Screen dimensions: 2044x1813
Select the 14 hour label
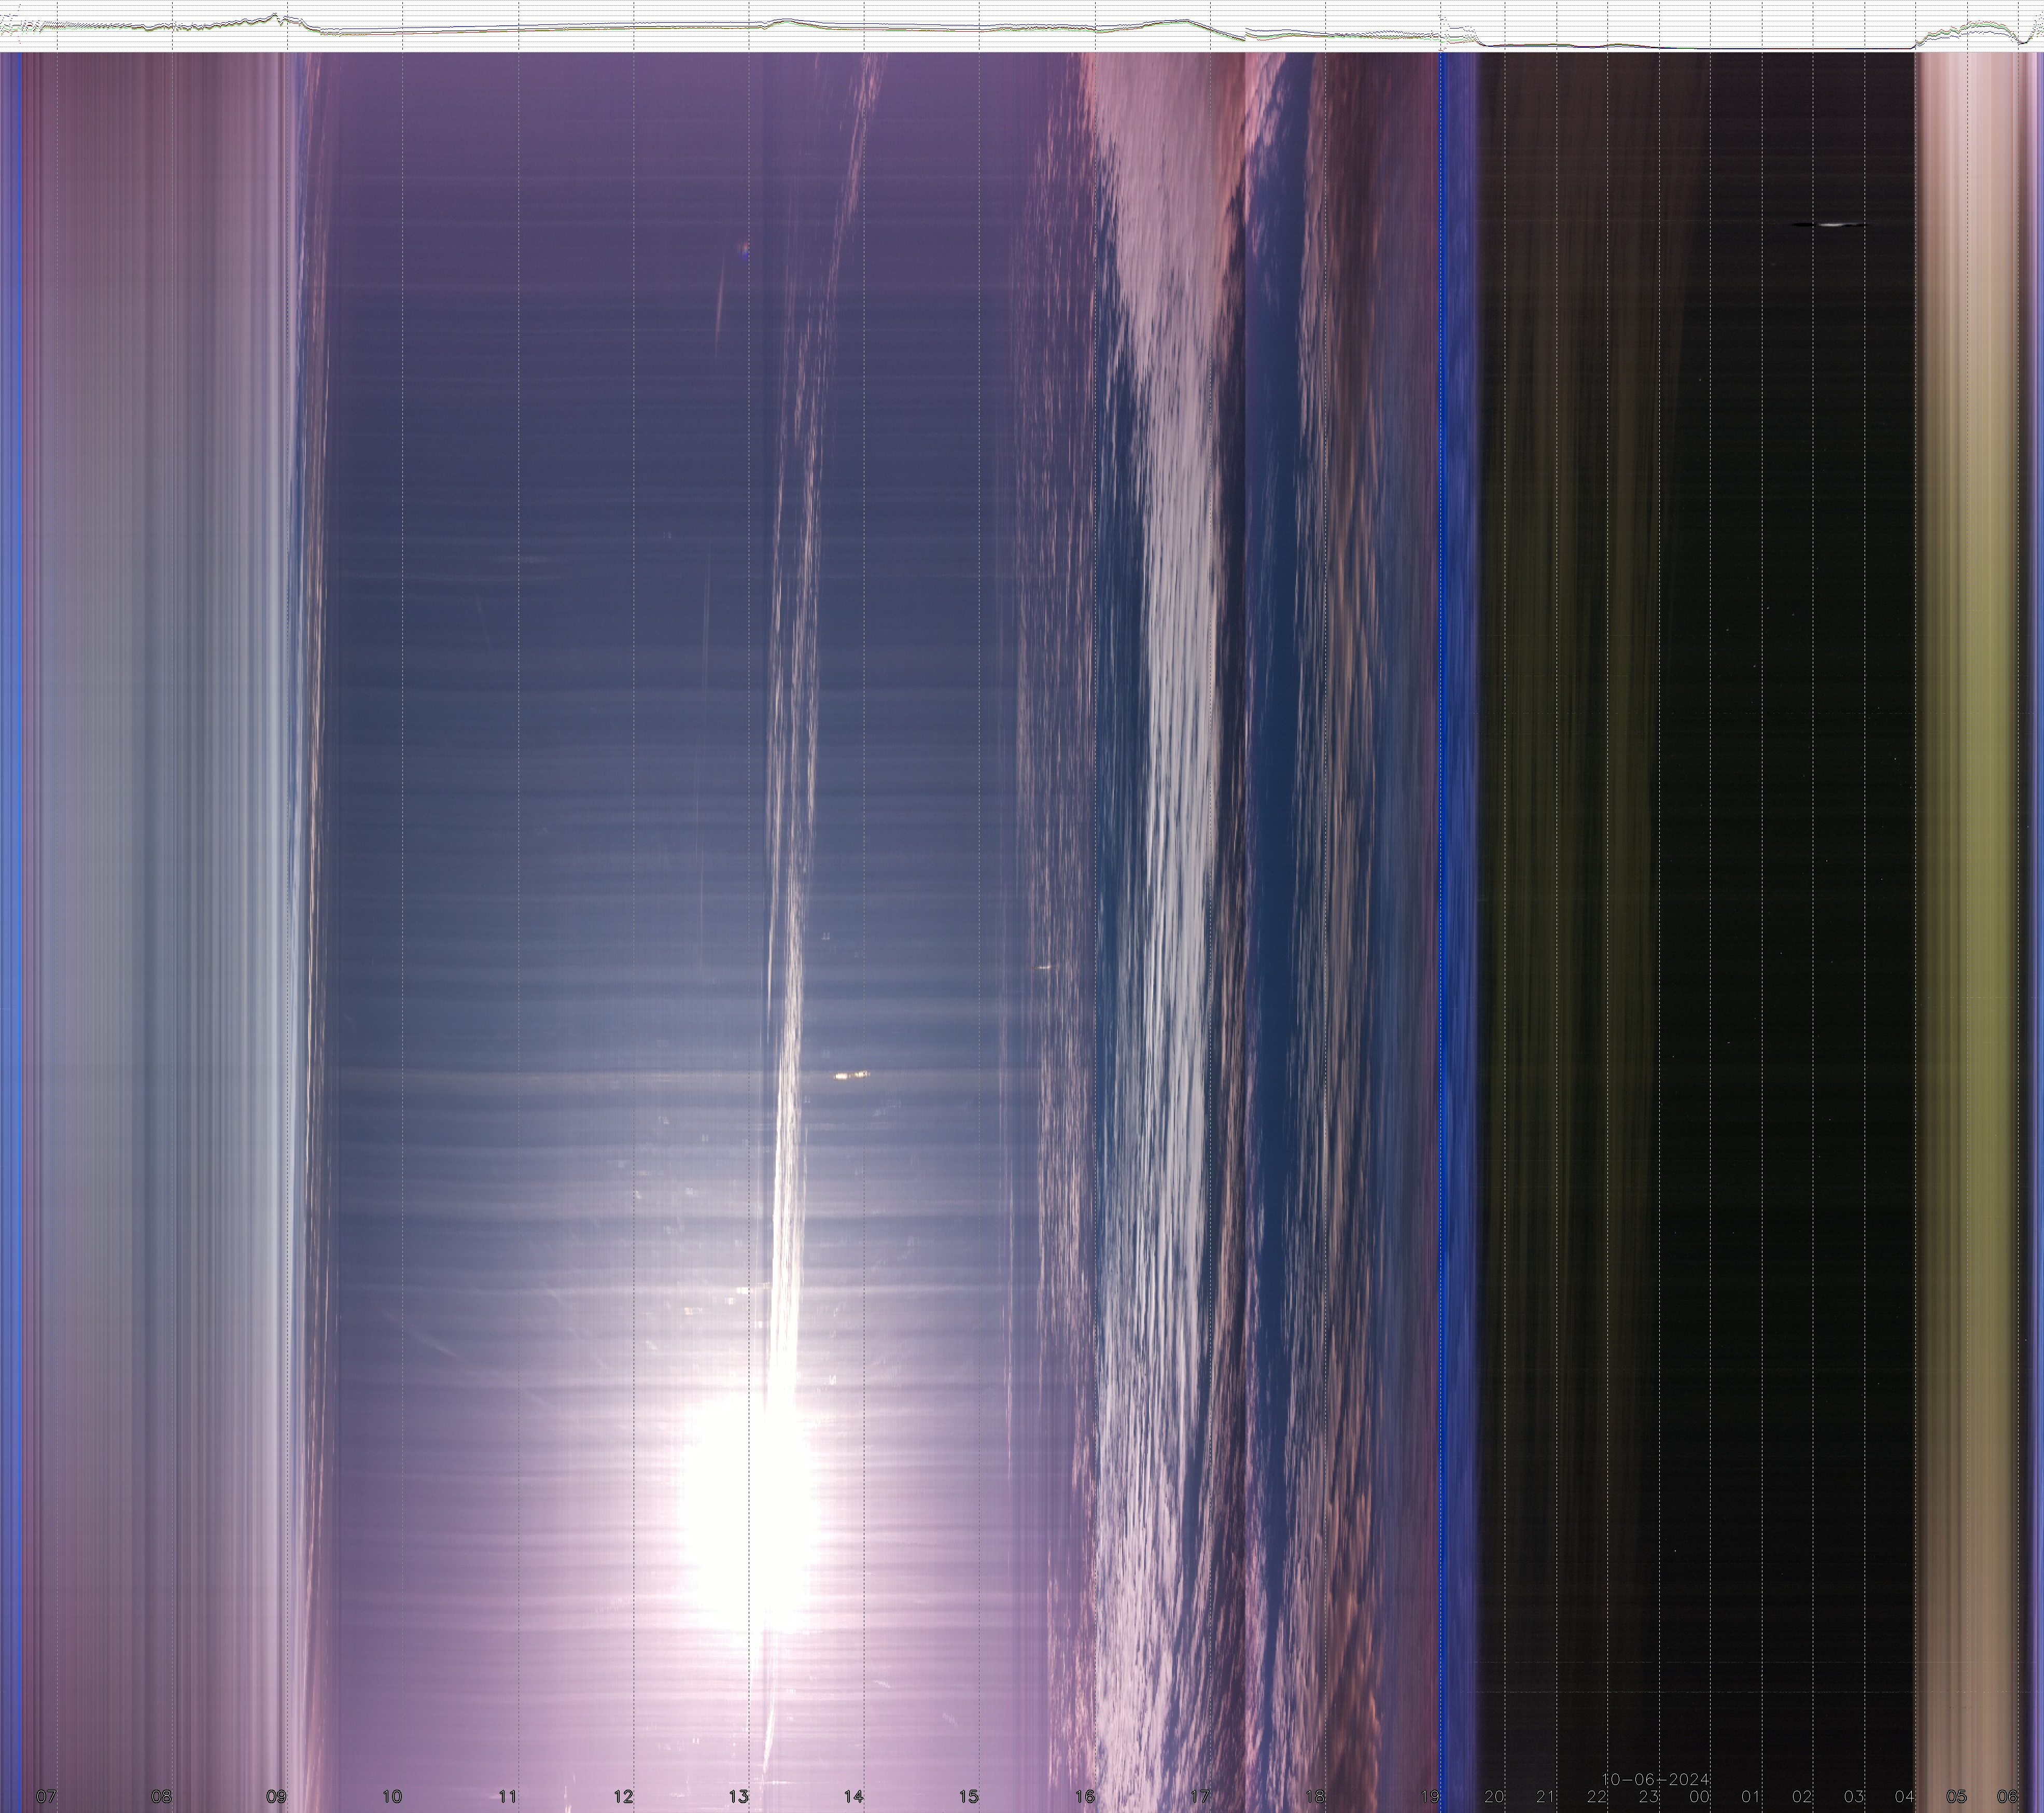click(x=853, y=1796)
